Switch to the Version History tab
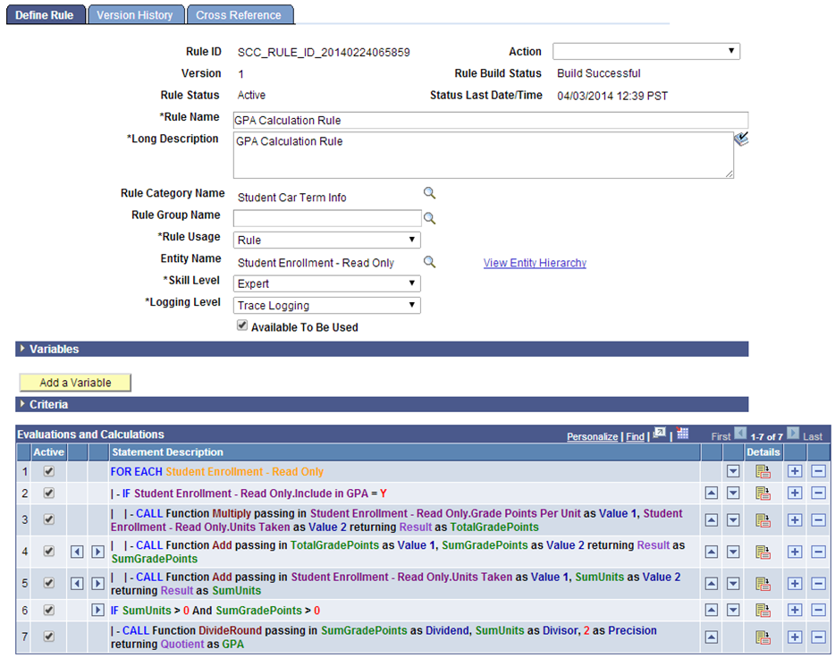This screenshot has height=658, width=835. coord(136,14)
